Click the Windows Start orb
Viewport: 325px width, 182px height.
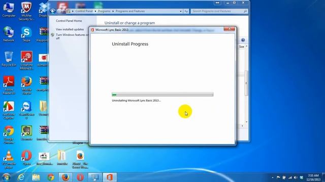(x=6, y=177)
